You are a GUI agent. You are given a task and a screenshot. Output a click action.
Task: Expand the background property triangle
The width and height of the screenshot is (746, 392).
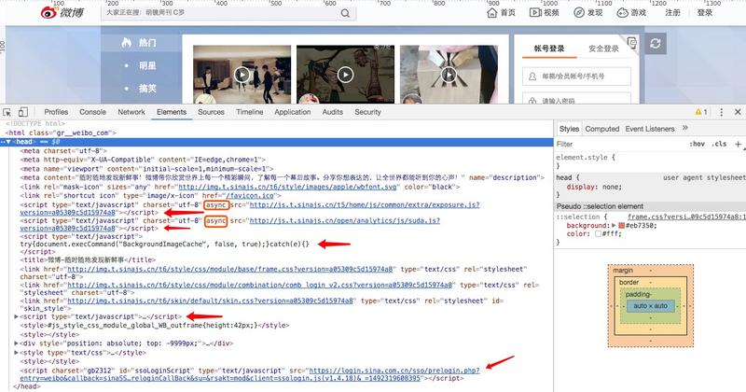(614, 225)
